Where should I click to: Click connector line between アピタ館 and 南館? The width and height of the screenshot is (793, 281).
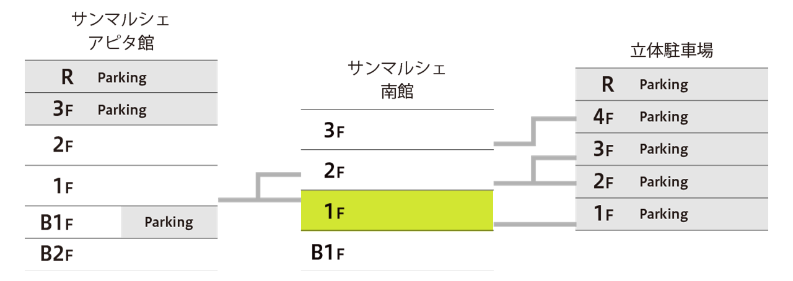coord(260,188)
